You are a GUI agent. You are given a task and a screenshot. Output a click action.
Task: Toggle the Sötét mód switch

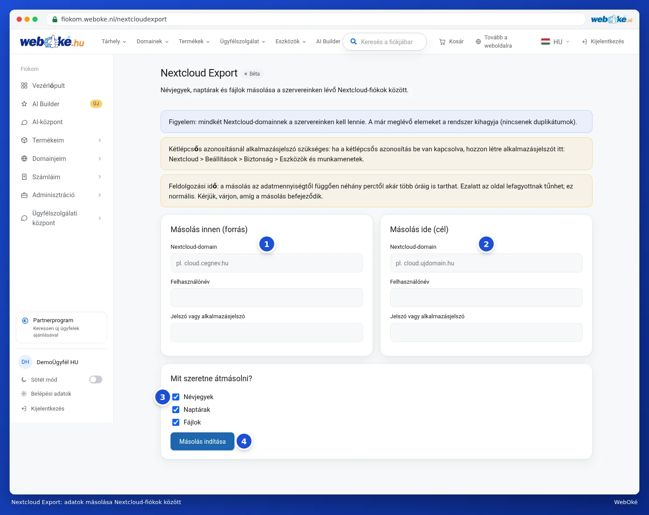96,379
